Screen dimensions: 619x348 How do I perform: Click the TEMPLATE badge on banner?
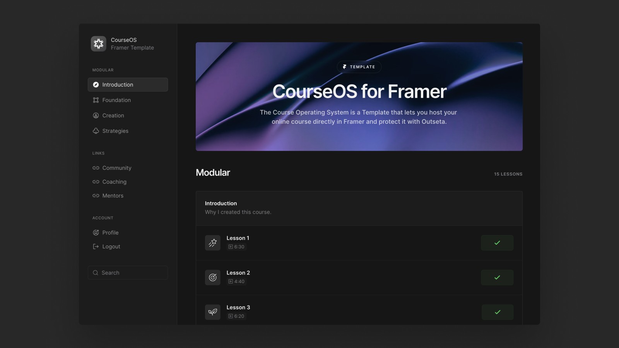[x=359, y=67]
